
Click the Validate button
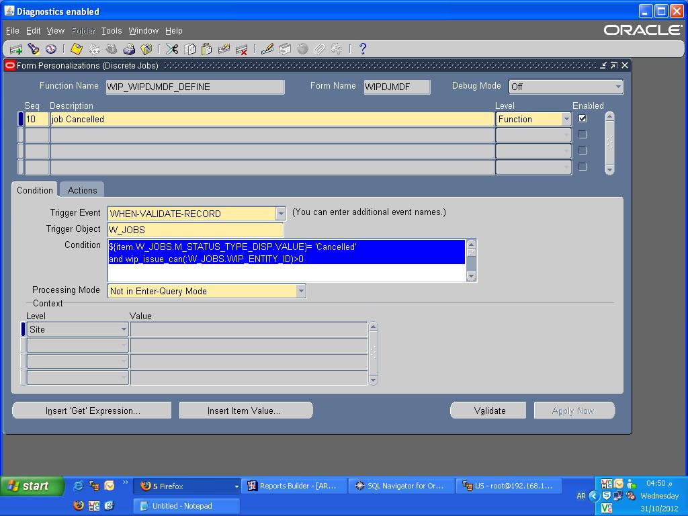click(x=488, y=410)
